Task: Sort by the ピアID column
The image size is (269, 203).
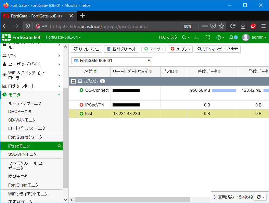Action: pyautogui.click(x=174, y=72)
